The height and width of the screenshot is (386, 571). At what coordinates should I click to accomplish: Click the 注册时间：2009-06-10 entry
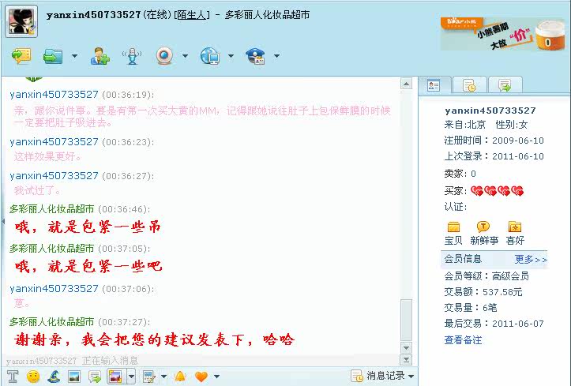coord(494,141)
